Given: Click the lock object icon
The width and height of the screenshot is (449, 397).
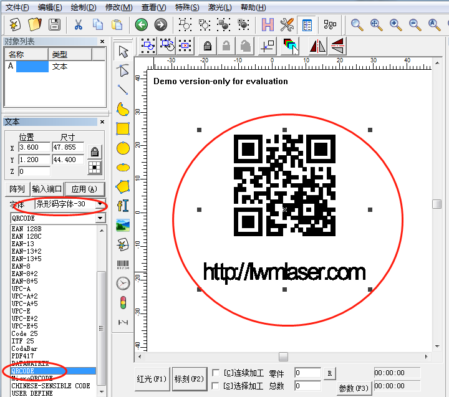Looking at the screenshot, I should 208,46.
